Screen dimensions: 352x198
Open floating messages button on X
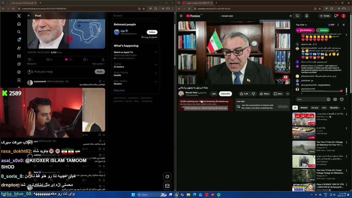click(167, 186)
